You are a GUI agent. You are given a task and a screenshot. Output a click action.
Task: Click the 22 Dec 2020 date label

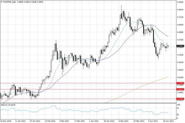[x=6, y=121]
